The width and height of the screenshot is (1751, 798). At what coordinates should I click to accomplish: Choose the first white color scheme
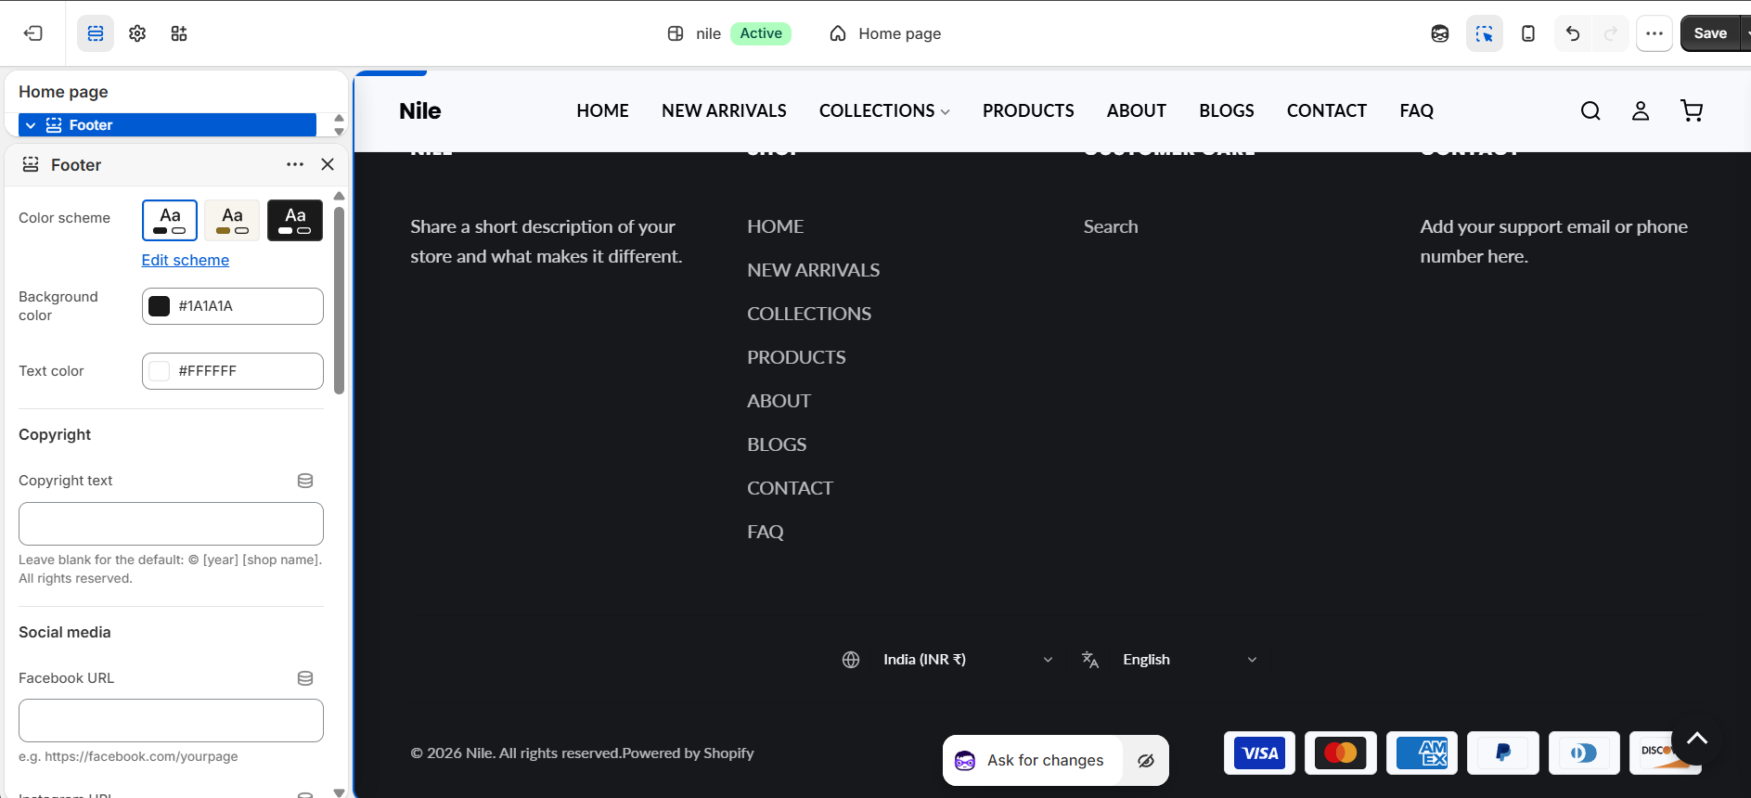coord(170,220)
